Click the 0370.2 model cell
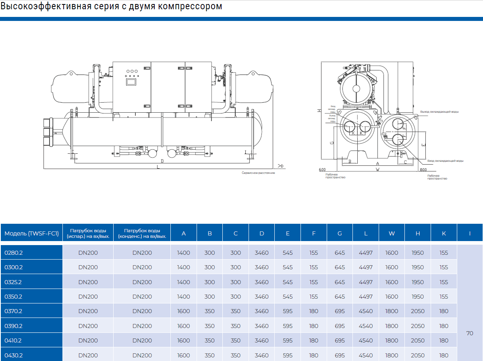The image size is (483, 361). click(x=31, y=311)
